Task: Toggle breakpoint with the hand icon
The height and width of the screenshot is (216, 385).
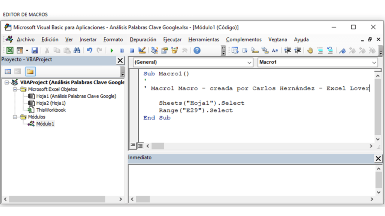Action: tap(310, 51)
